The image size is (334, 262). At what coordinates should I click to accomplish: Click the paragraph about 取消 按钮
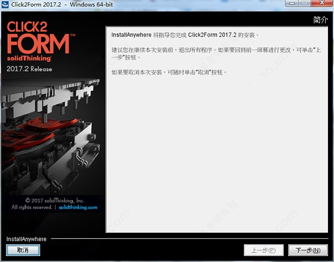(x=169, y=73)
